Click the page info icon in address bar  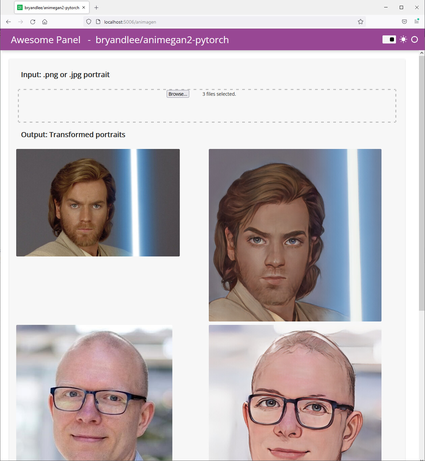[x=98, y=22]
